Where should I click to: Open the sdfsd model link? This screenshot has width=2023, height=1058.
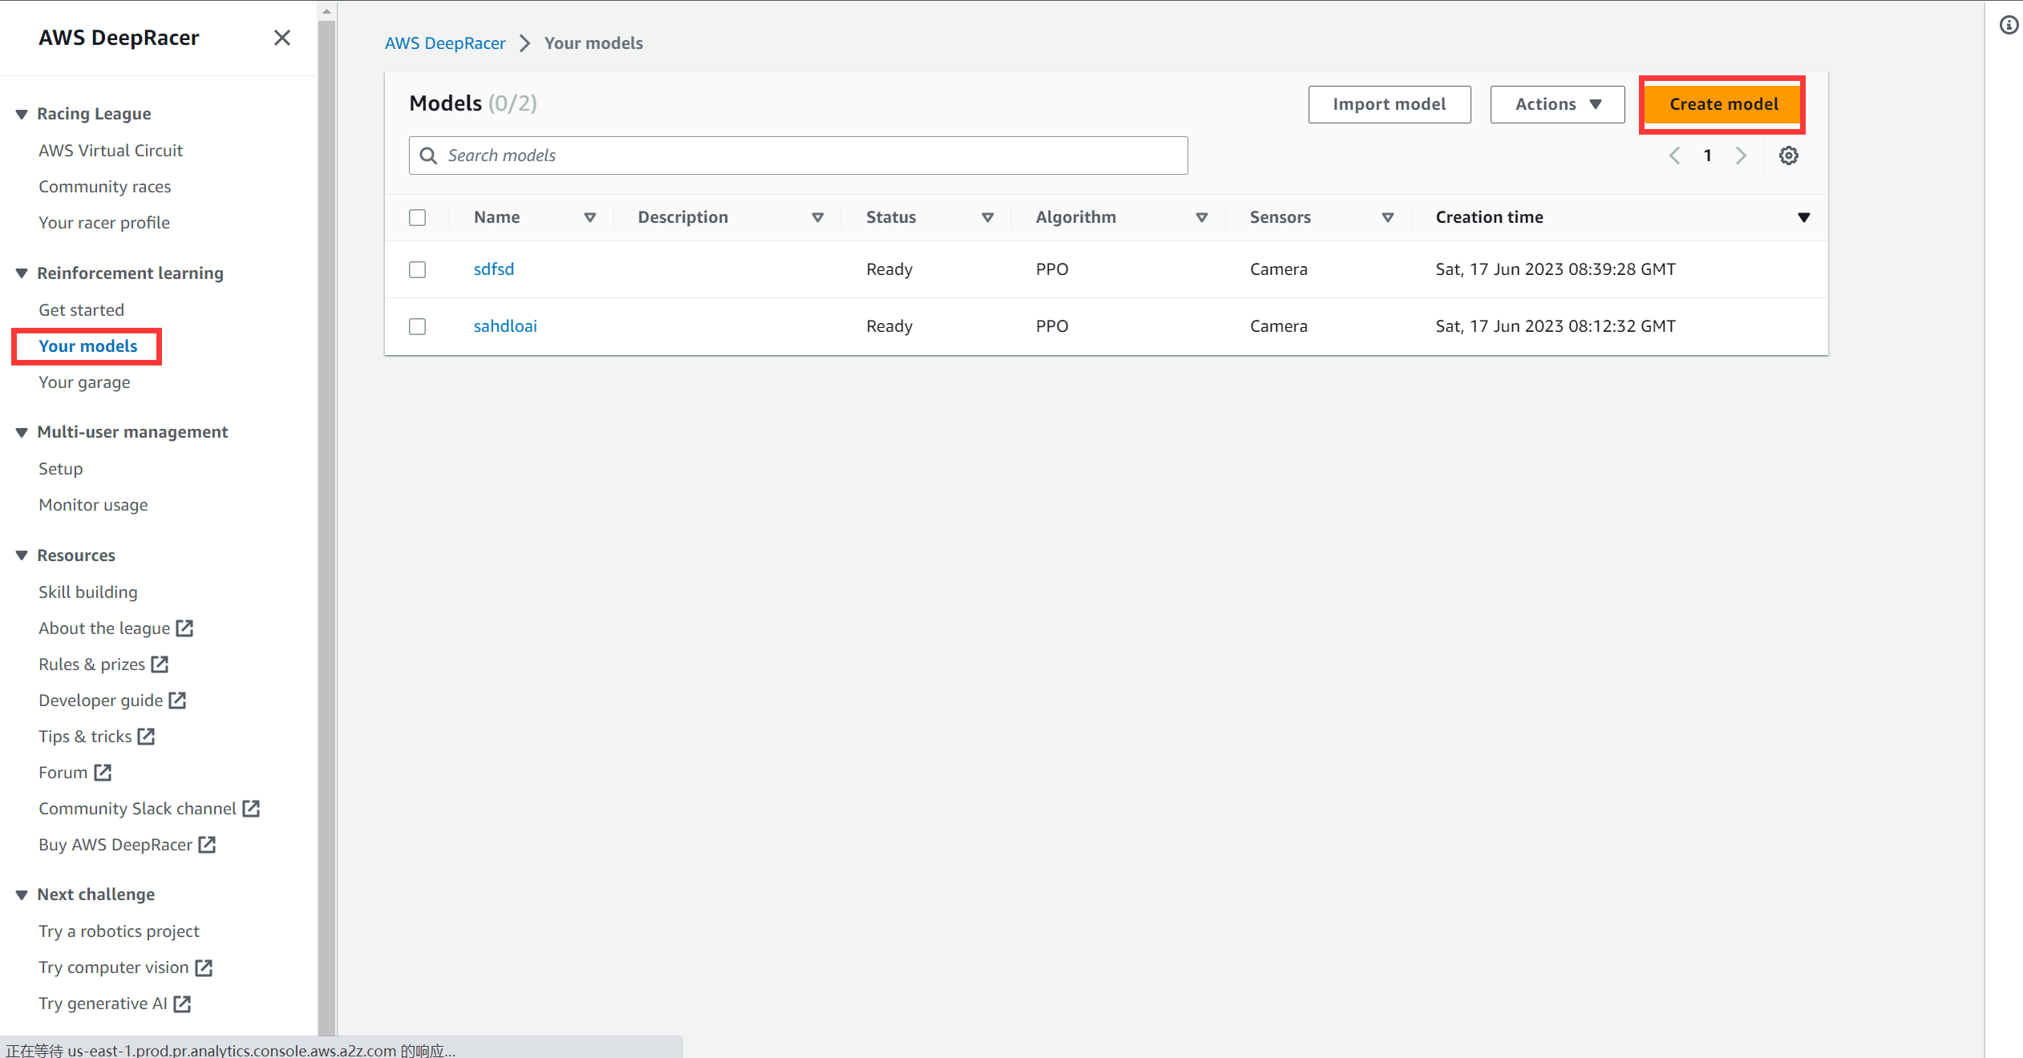pos(494,269)
